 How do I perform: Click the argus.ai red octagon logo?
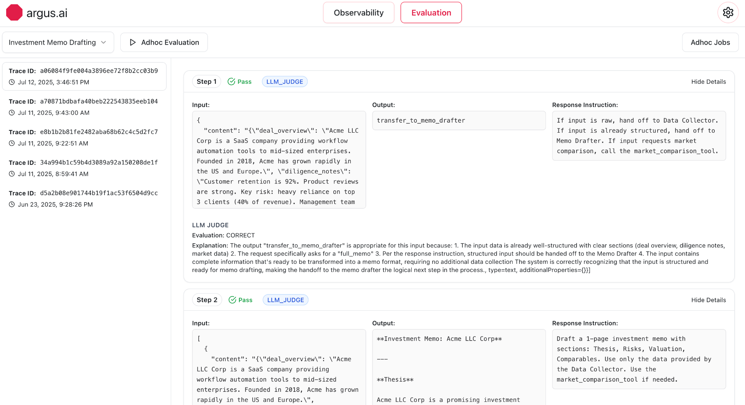point(14,13)
